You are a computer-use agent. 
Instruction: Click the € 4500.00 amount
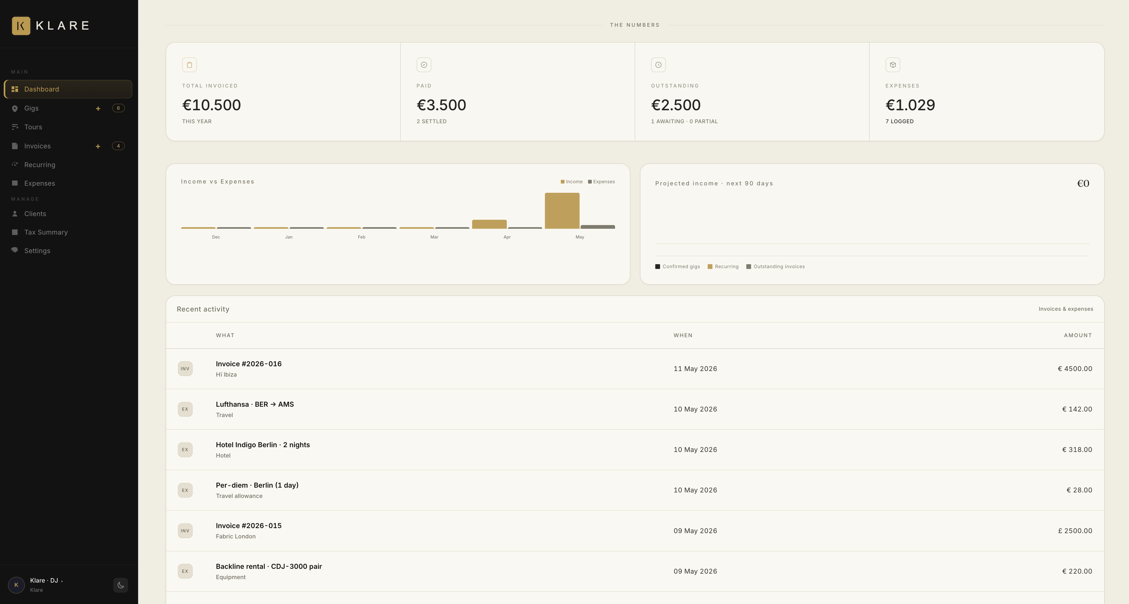pyautogui.click(x=1075, y=369)
